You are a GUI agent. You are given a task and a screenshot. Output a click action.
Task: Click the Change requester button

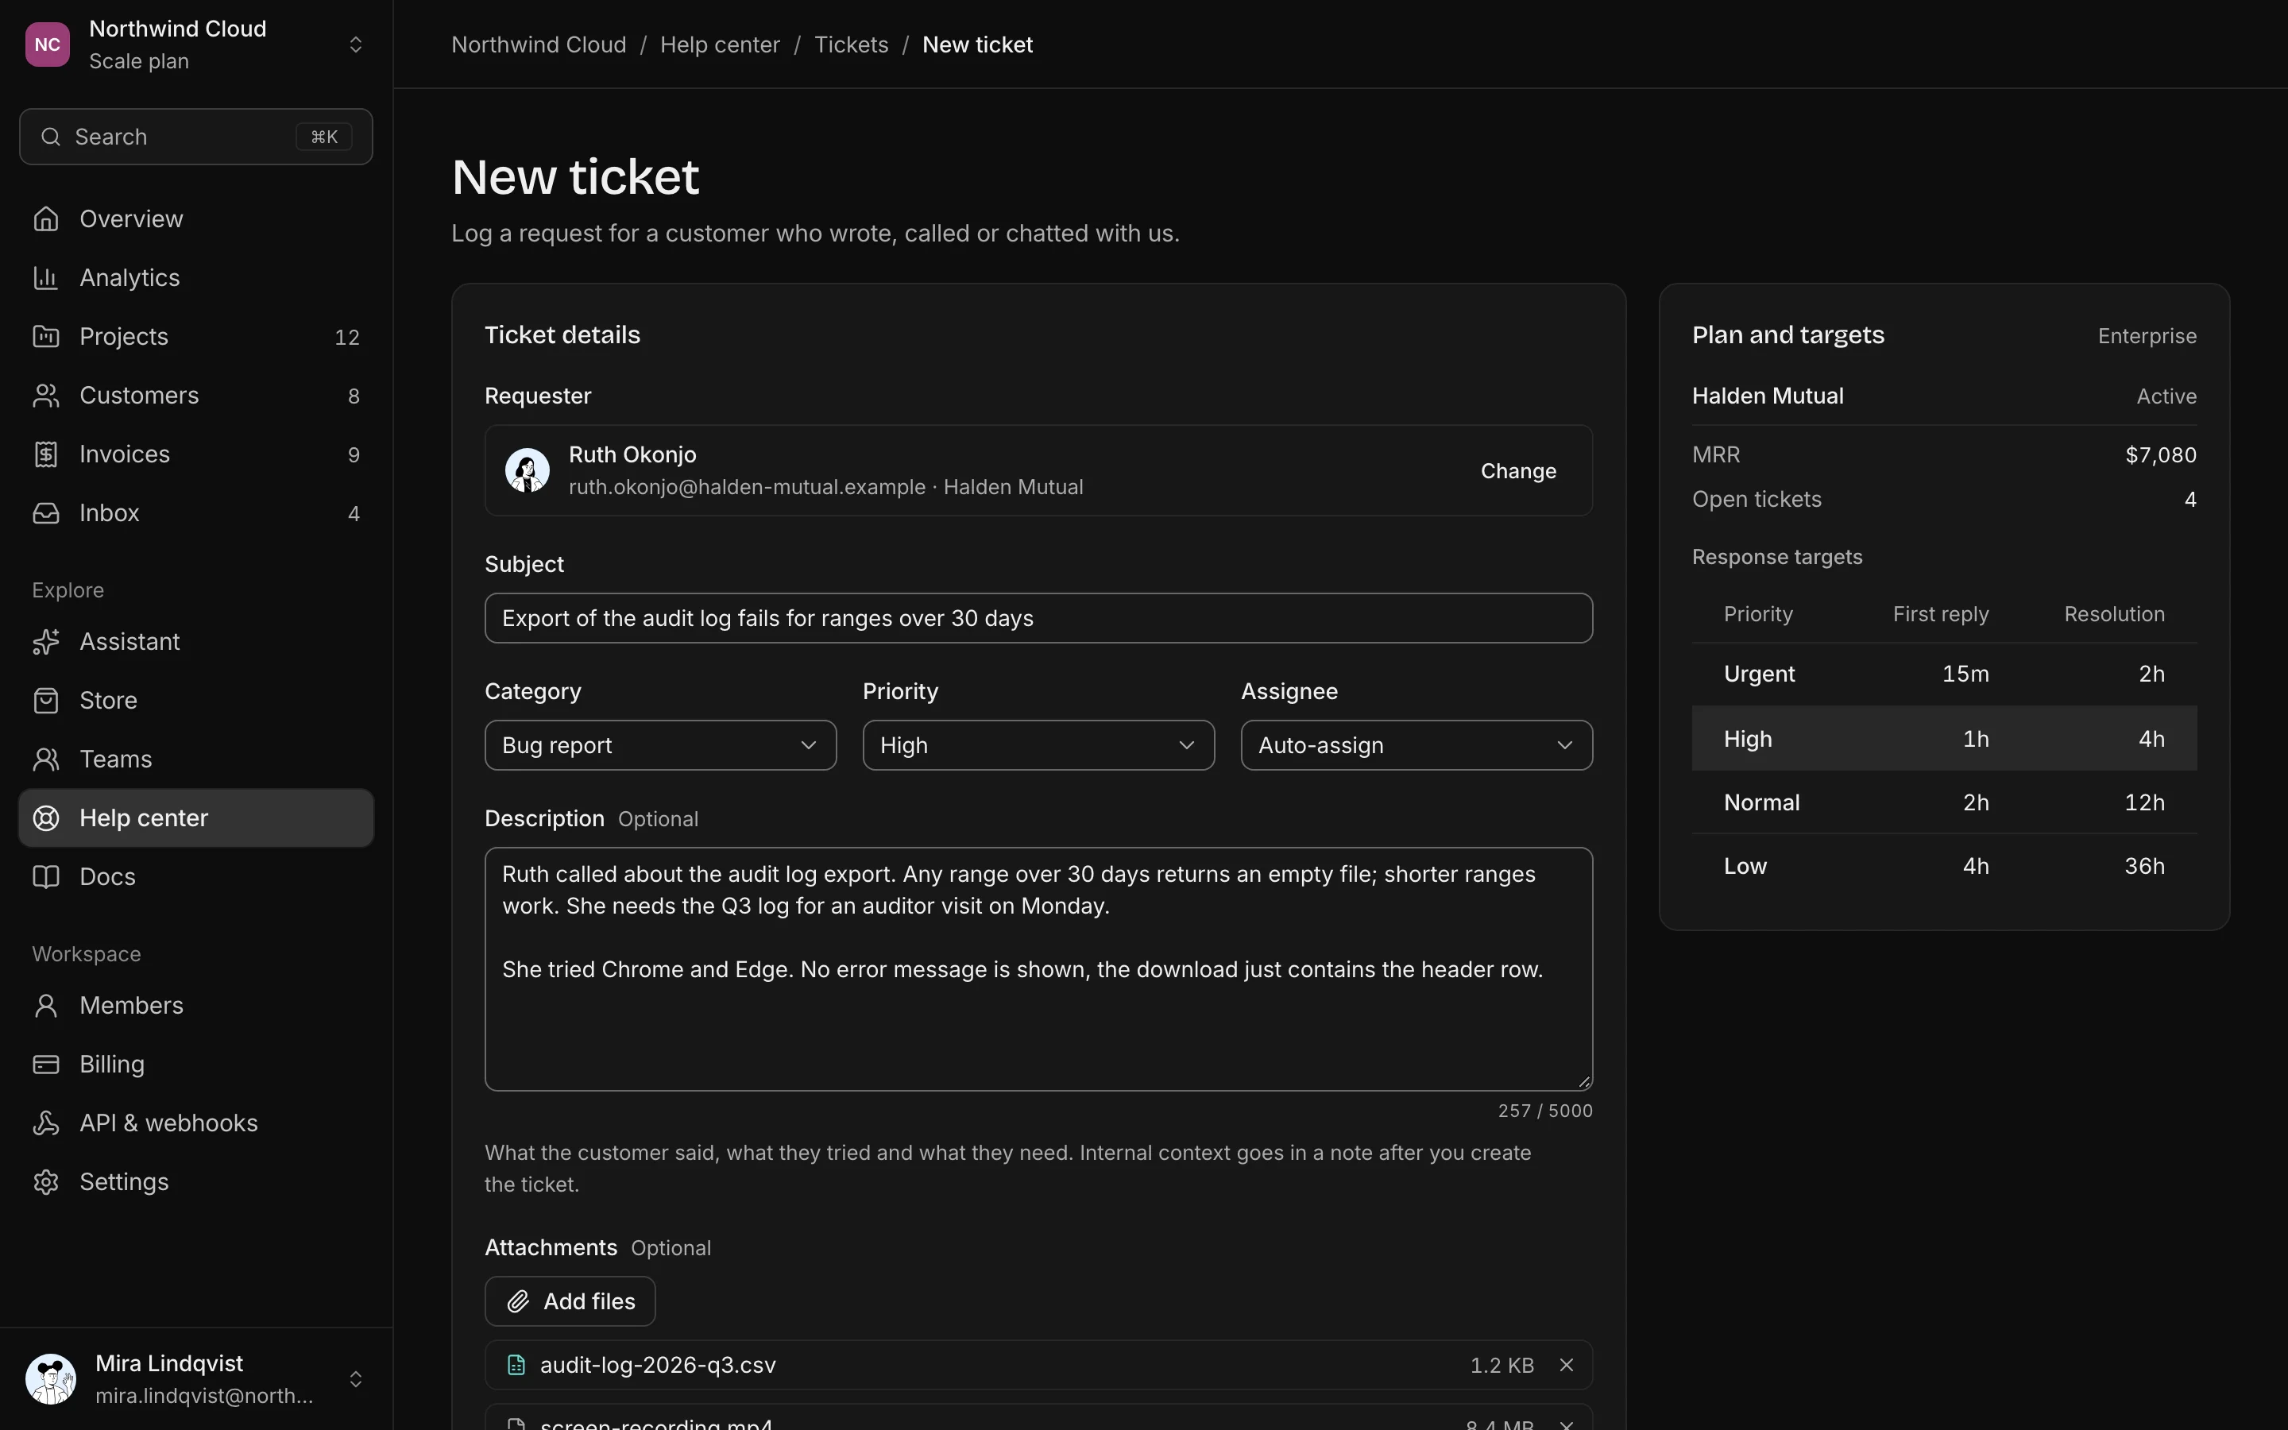pos(1517,470)
